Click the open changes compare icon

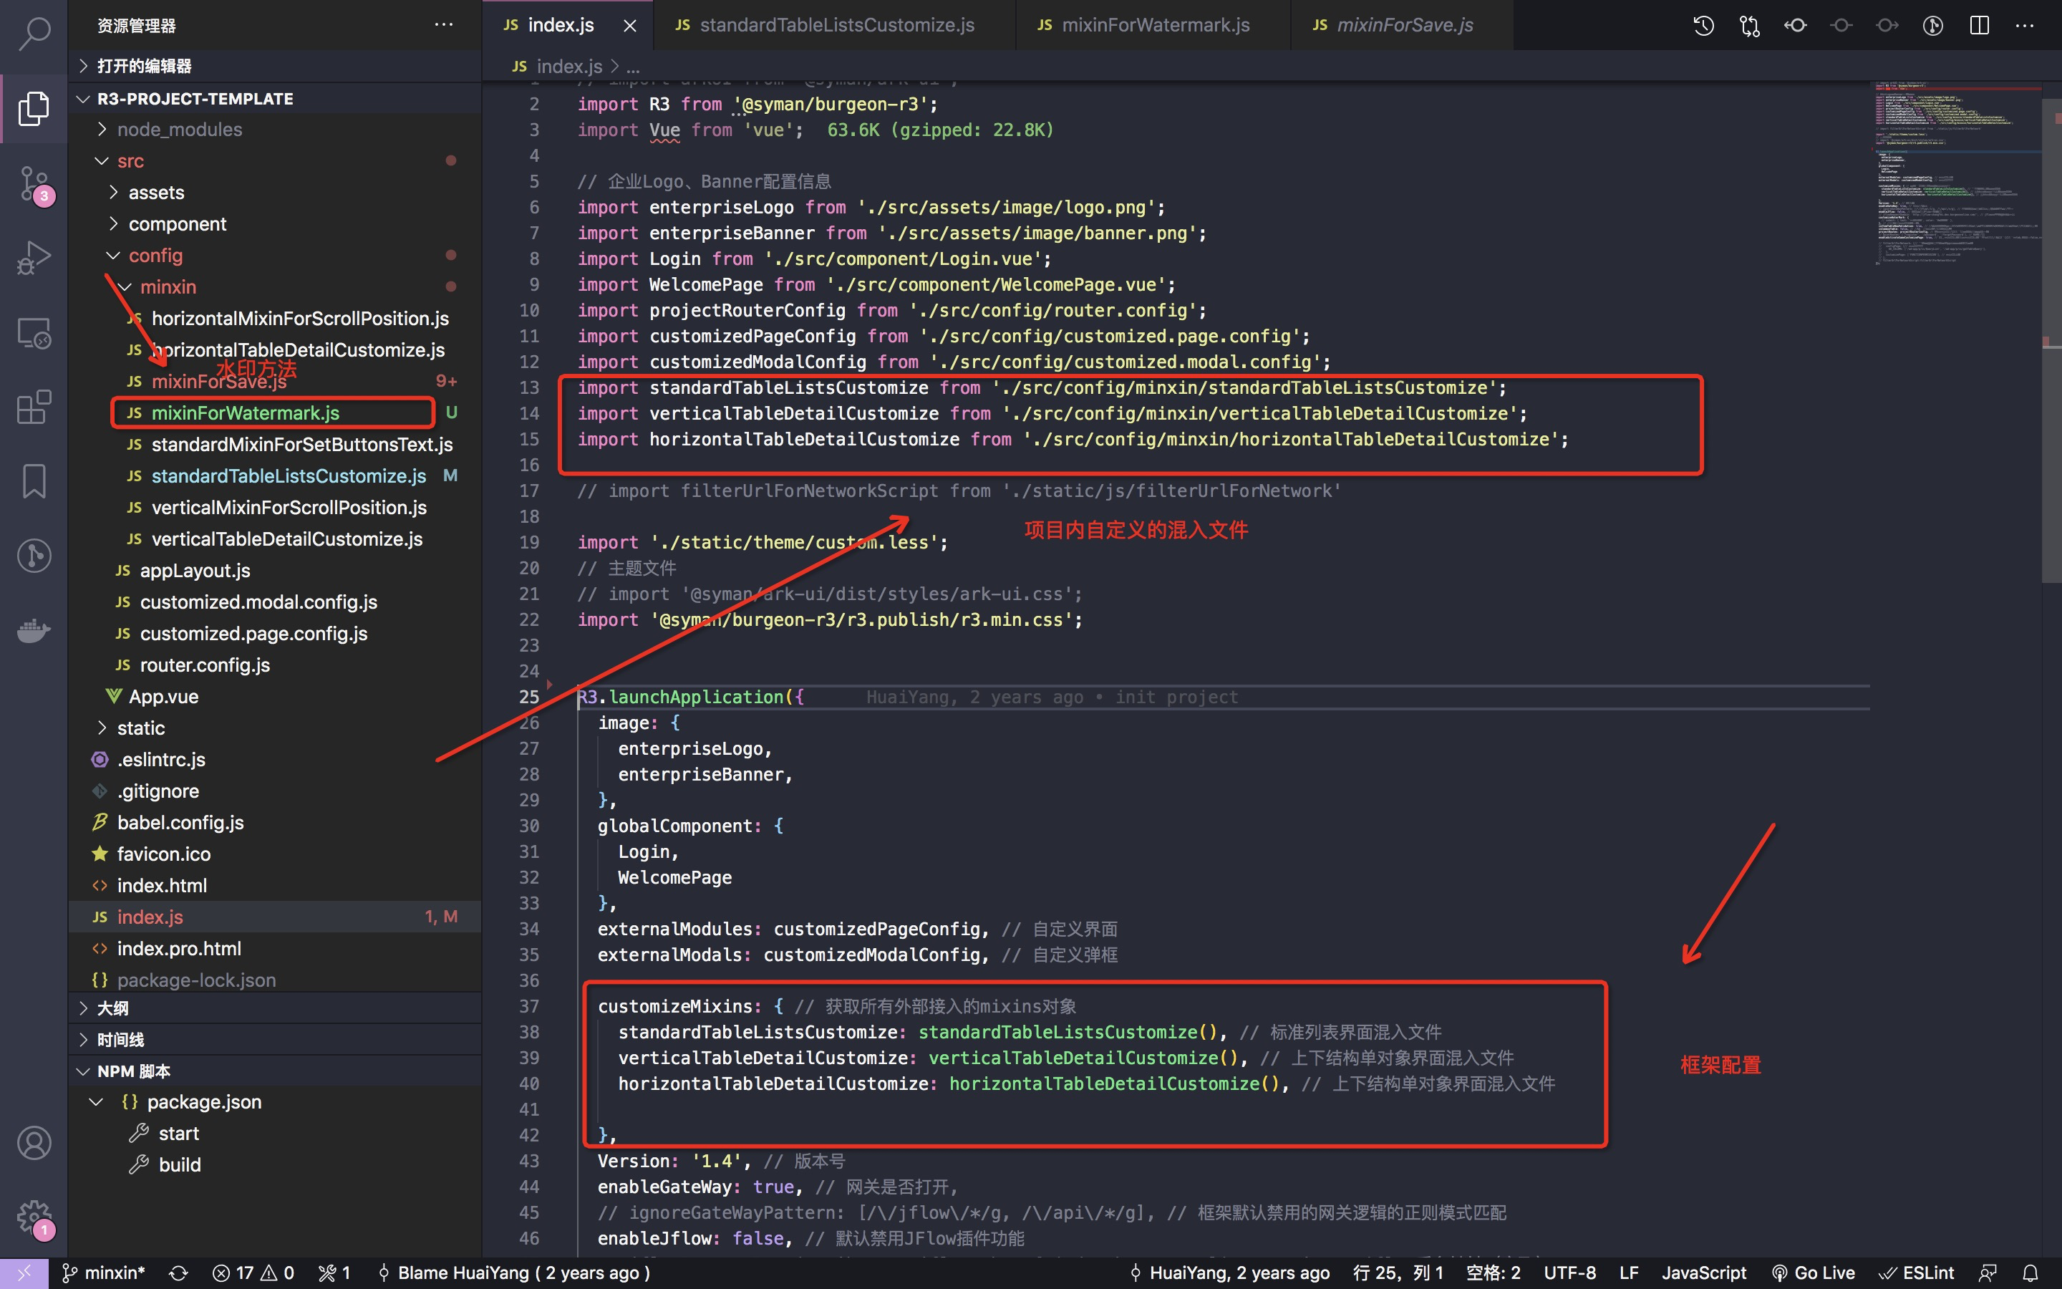click(1749, 26)
